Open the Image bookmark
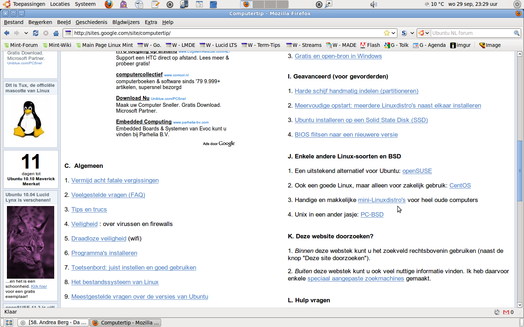 (490, 45)
